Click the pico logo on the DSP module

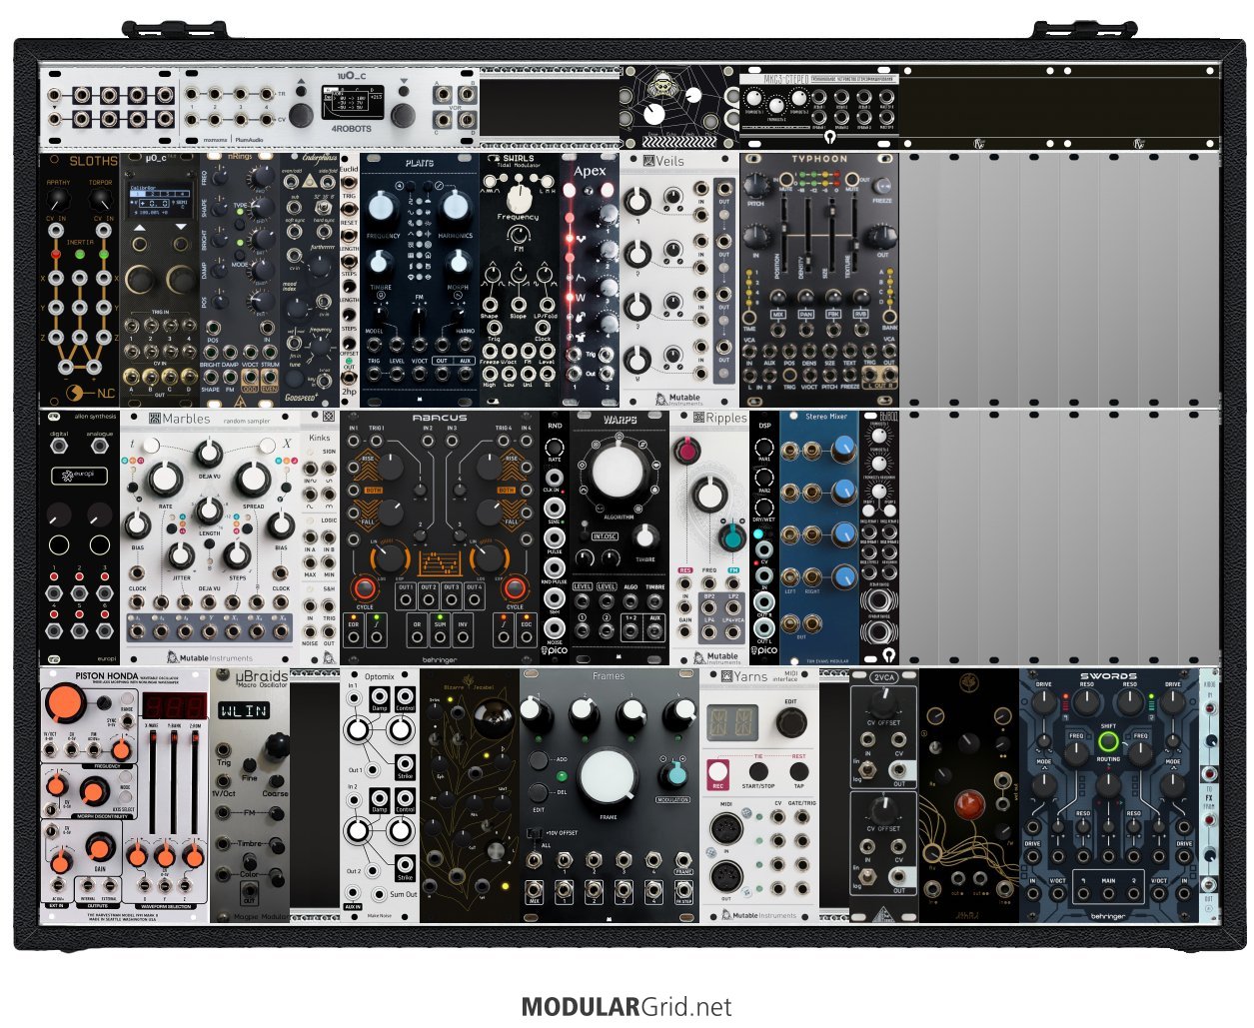[x=763, y=651]
